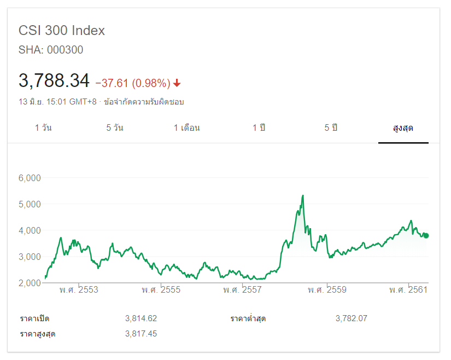This screenshot has width=451, height=360.
Task: Click the green endpoint dot on chart
Action: tap(426, 236)
